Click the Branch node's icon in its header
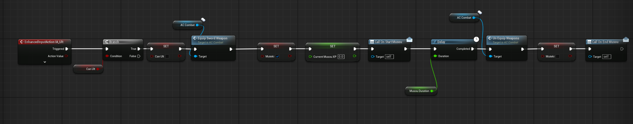Screen dimensions: 633x124 pyautogui.click(x=106, y=42)
